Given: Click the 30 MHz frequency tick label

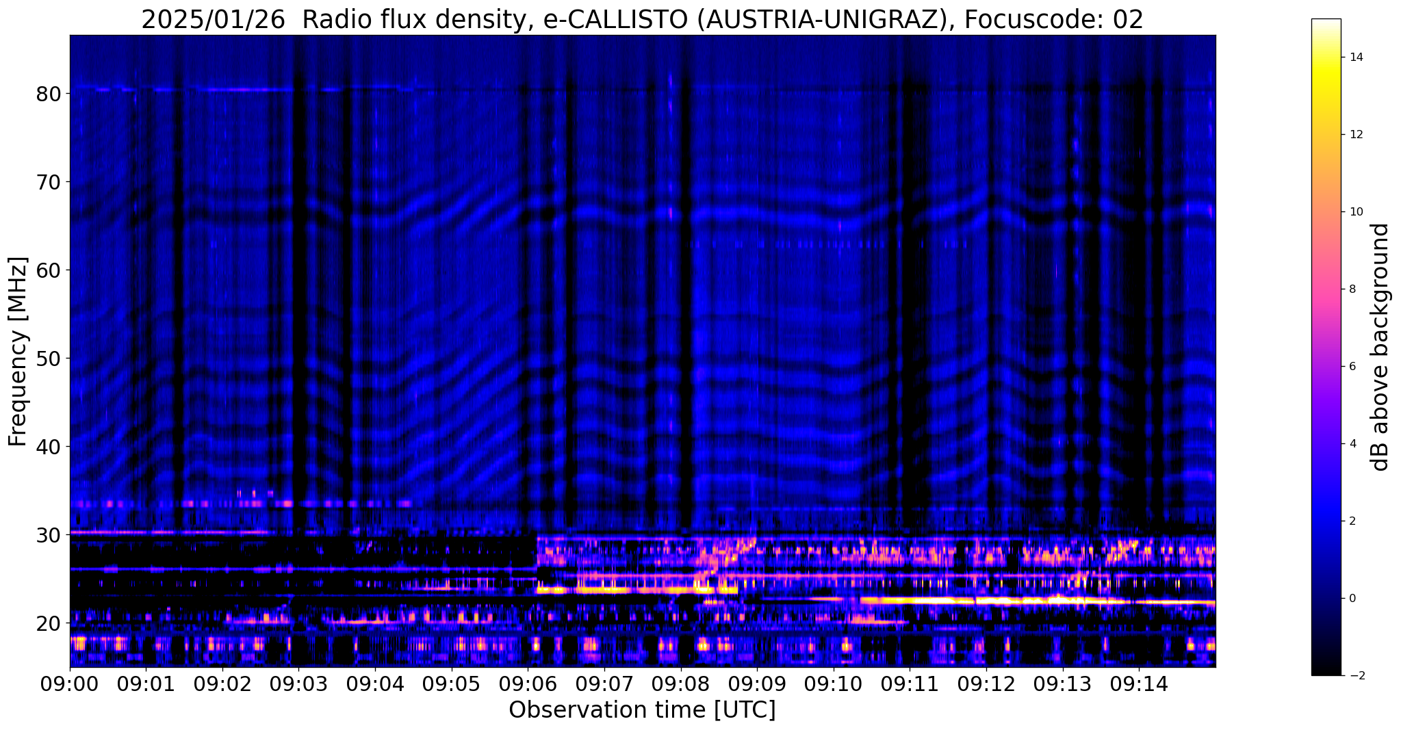Looking at the screenshot, I should pyautogui.click(x=48, y=535).
